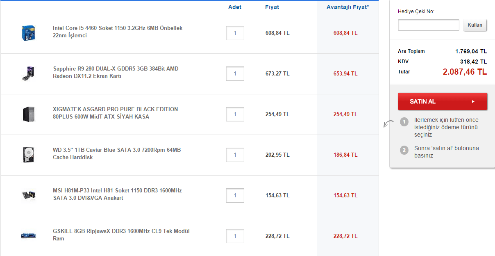The image size is (495, 256).
Task: Open the Intel Core i5 4460 product link
Action: 117,32
